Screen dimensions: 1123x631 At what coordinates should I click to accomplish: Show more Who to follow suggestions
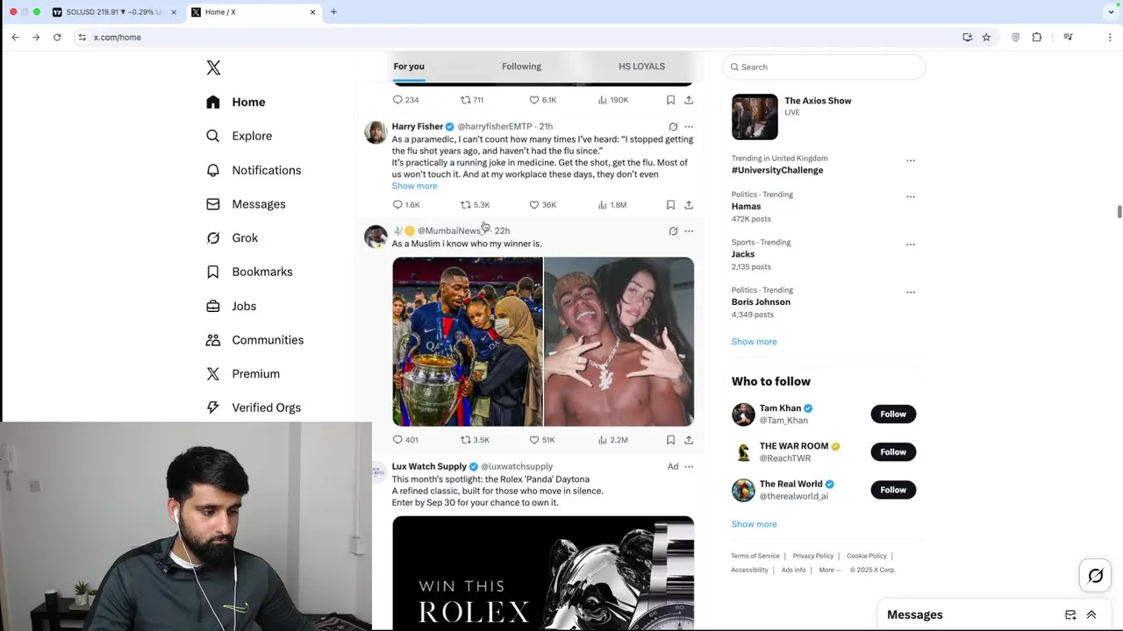click(754, 524)
